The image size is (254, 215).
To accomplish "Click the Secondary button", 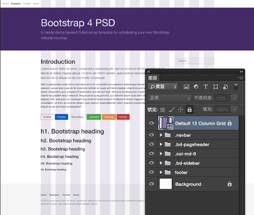I will [77, 117].
